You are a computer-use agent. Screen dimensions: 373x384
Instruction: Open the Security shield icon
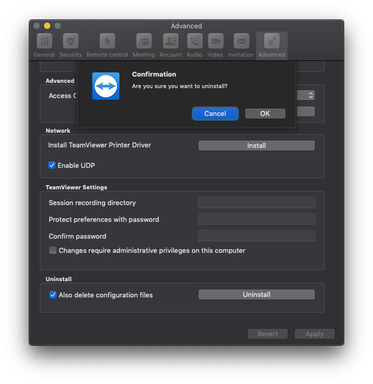tap(71, 41)
